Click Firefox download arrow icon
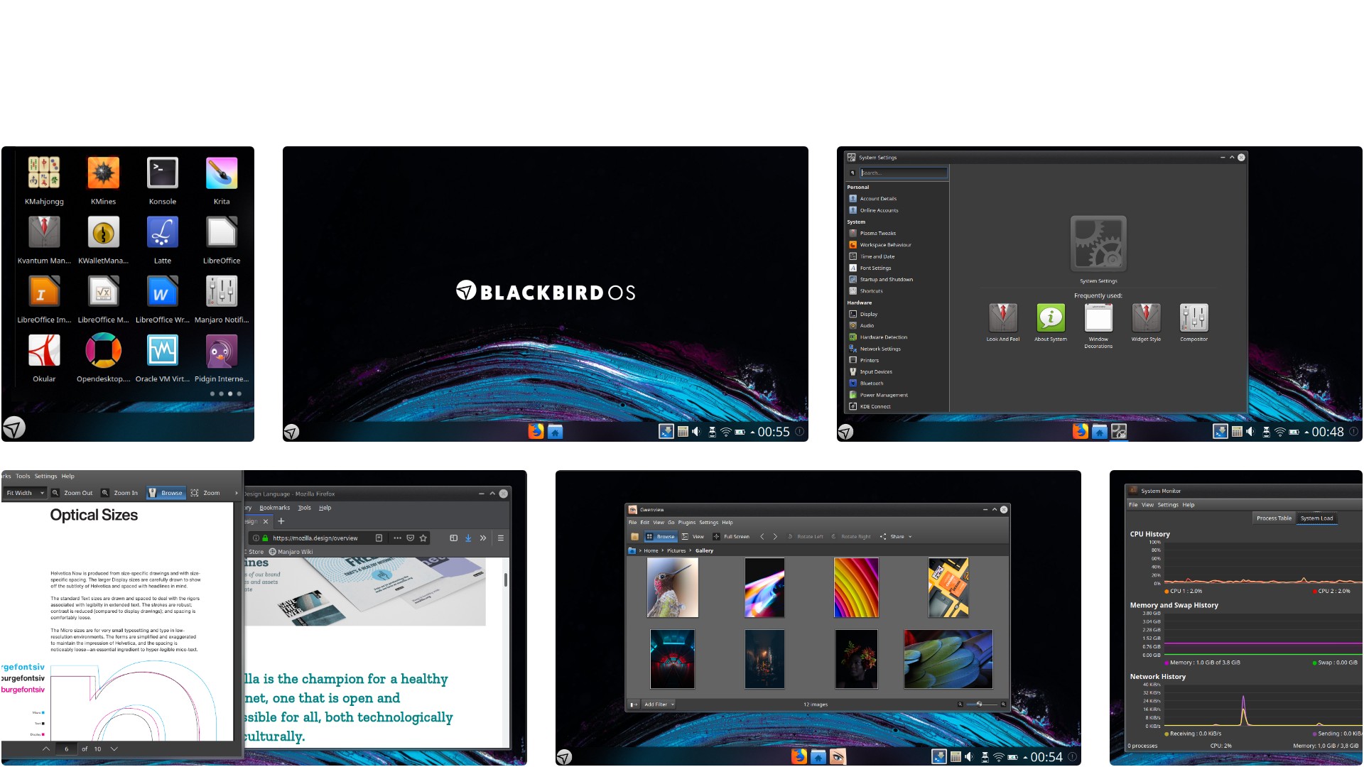The image size is (1364, 767). pyautogui.click(x=468, y=538)
